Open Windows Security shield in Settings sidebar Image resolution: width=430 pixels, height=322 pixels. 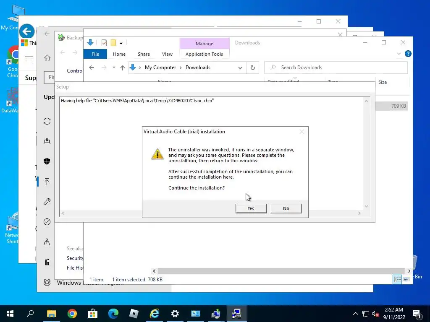[47, 161]
